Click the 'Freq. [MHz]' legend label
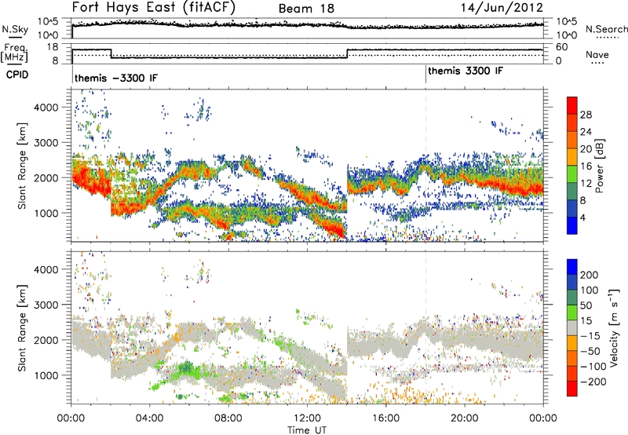Viewport: 628px width, 435px height. [14, 53]
